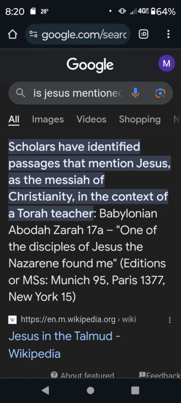Open Chrome three-dot overflow menu
This screenshot has width=181, height=403.
(x=168, y=34)
